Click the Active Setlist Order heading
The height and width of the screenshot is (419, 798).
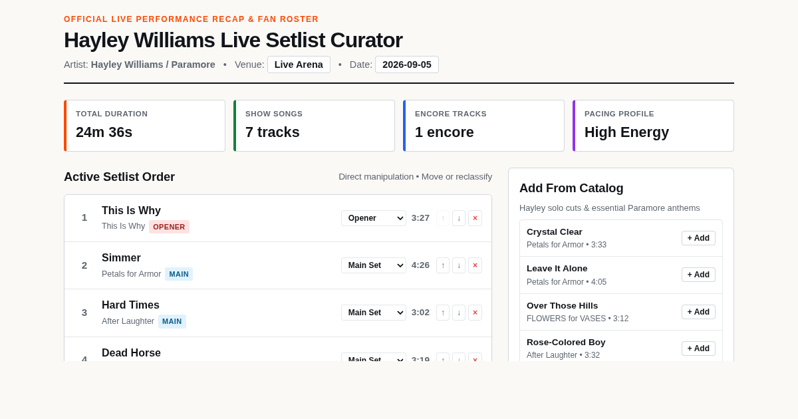click(x=119, y=177)
